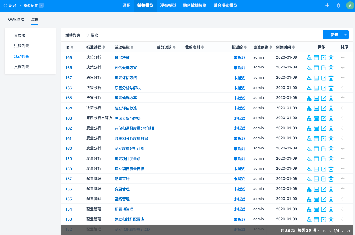Open the 做出决策 activity link
This screenshot has width=355, height=235.
pos(122,58)
